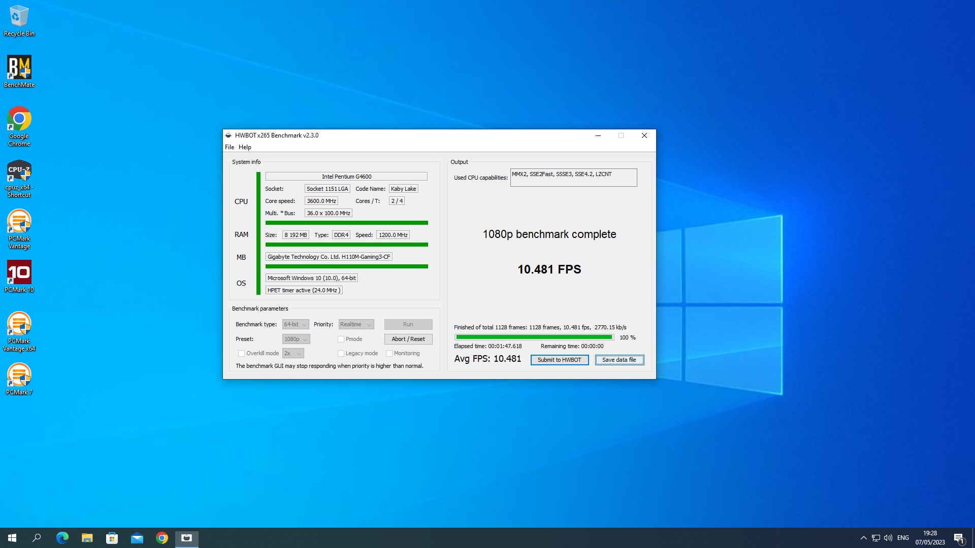Click the Used CPU capabilities text box
The image size is (975, 548).
click(573, 178)
